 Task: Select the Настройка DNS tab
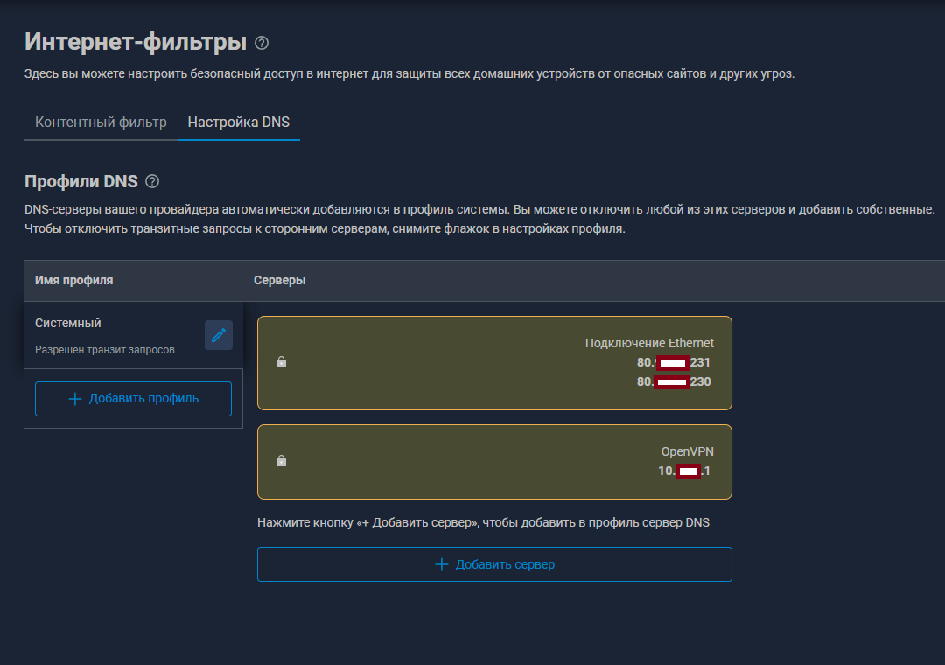pos(238,122)
